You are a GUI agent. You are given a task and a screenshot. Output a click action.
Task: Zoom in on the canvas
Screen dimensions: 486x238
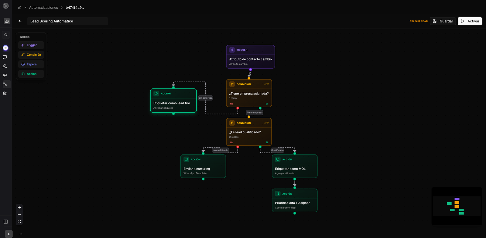(19, 207)
